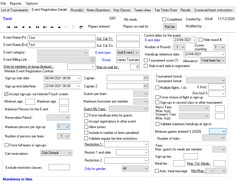236x185 pixels.
Task: Switch to Tee Times Draw tab
Action: [166, 10]
